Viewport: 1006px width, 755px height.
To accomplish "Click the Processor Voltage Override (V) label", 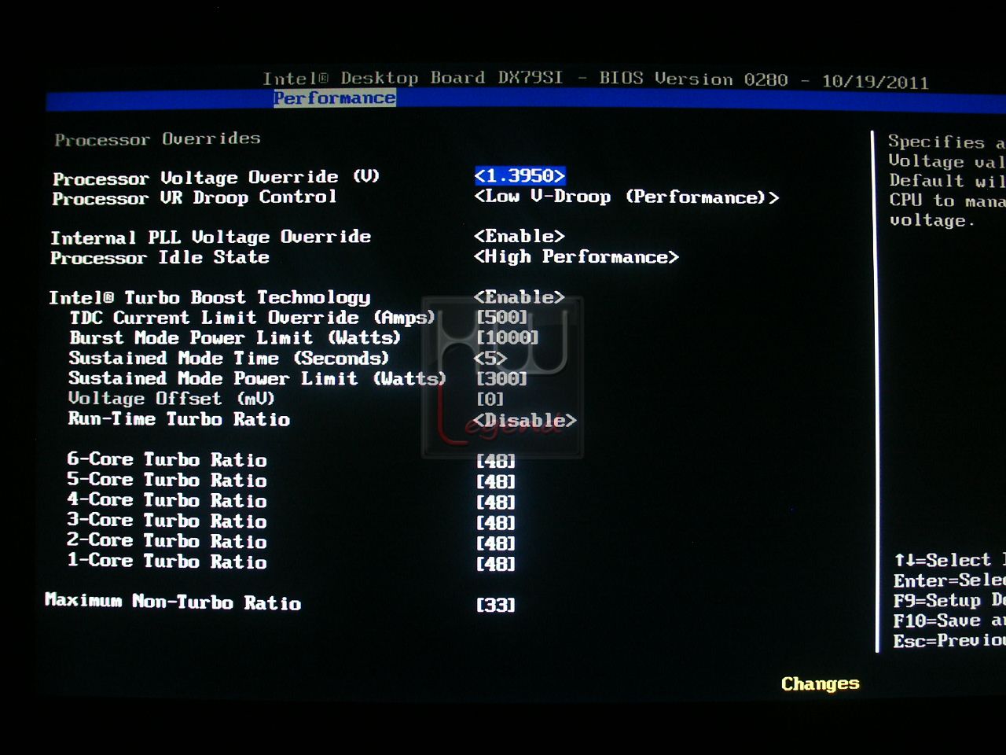I will point(216,178).
